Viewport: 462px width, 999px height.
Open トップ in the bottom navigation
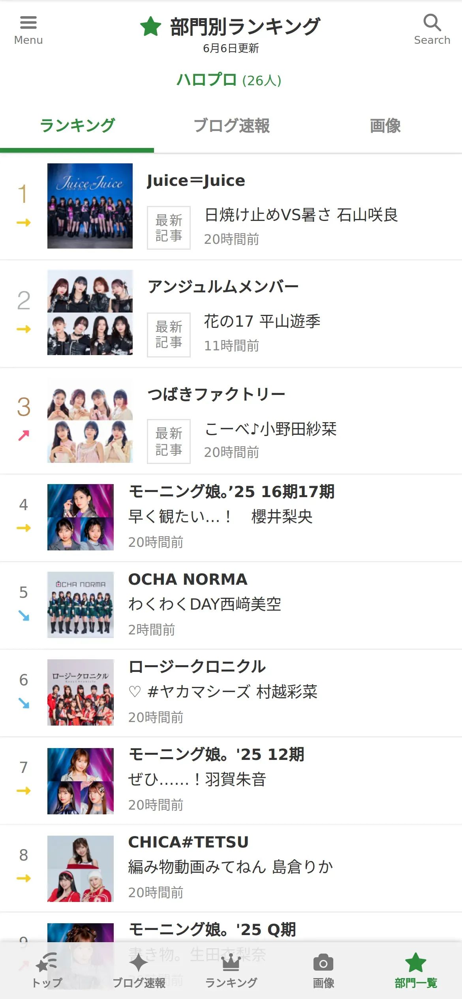point(47,971)
